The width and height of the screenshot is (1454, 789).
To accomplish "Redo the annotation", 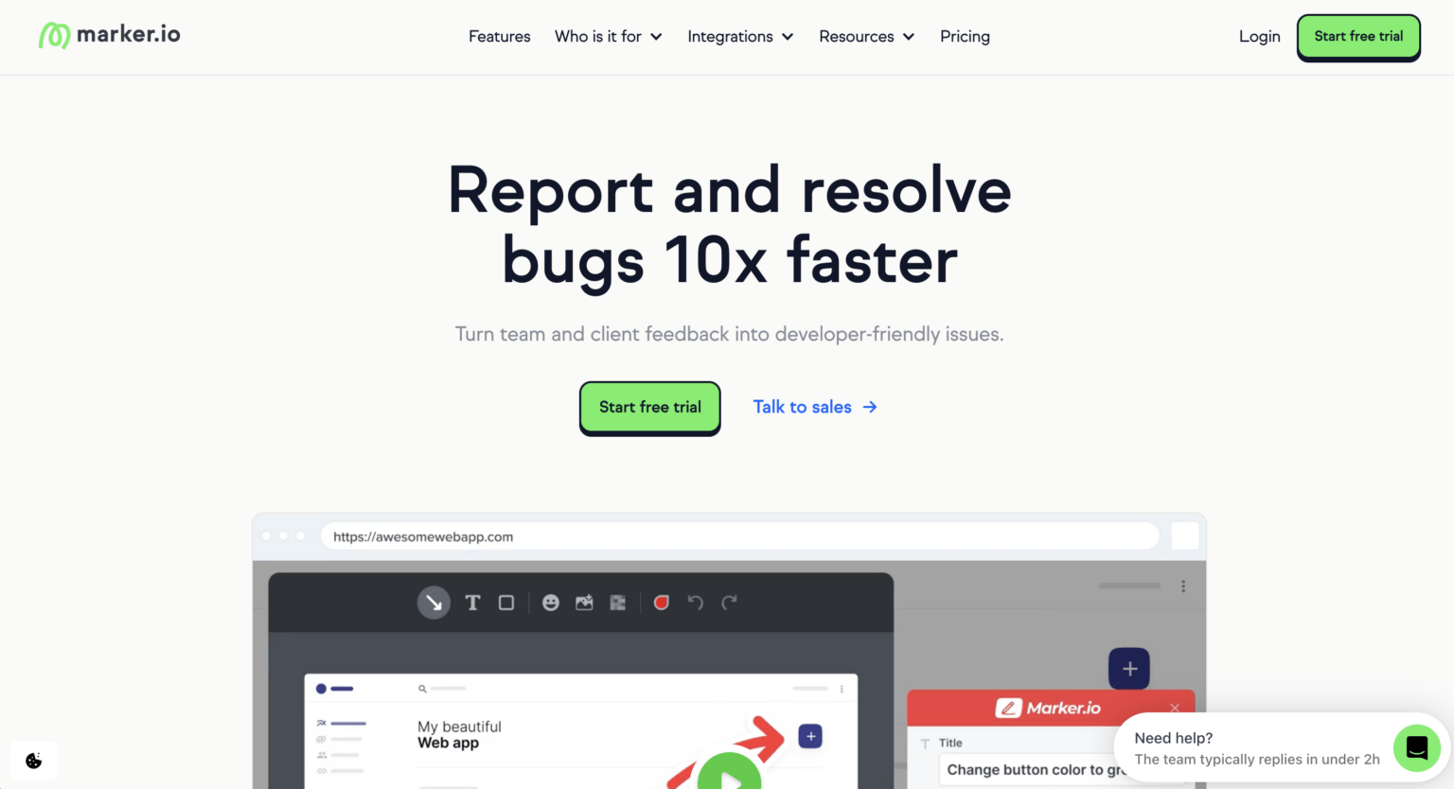I will [729, 603].
